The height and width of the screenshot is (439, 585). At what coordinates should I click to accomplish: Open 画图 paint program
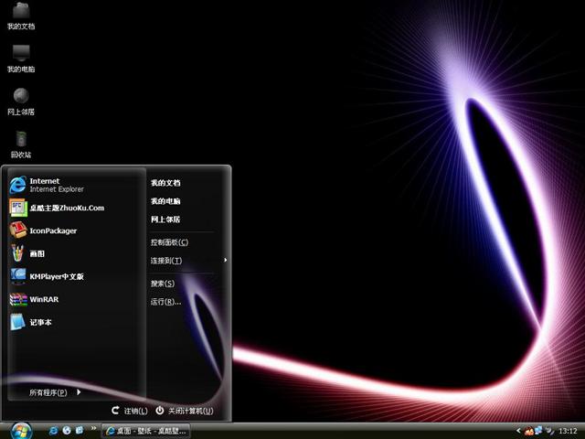pos(37,253)
